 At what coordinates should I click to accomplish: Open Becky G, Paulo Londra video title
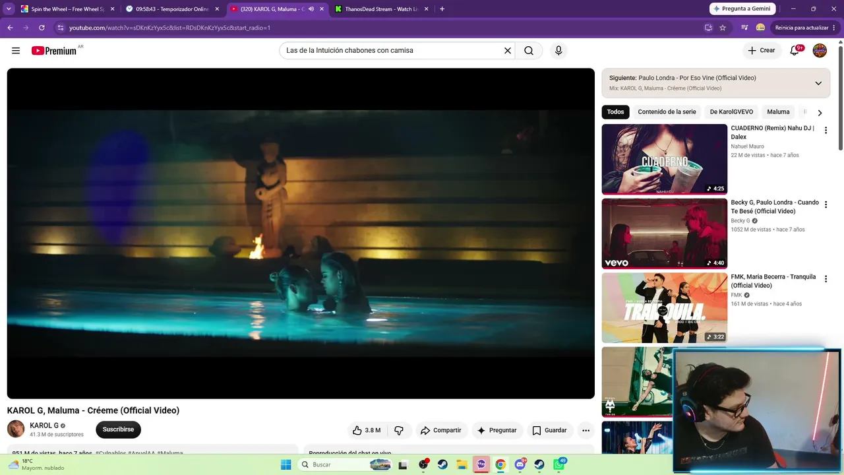[x=775, y=206]
